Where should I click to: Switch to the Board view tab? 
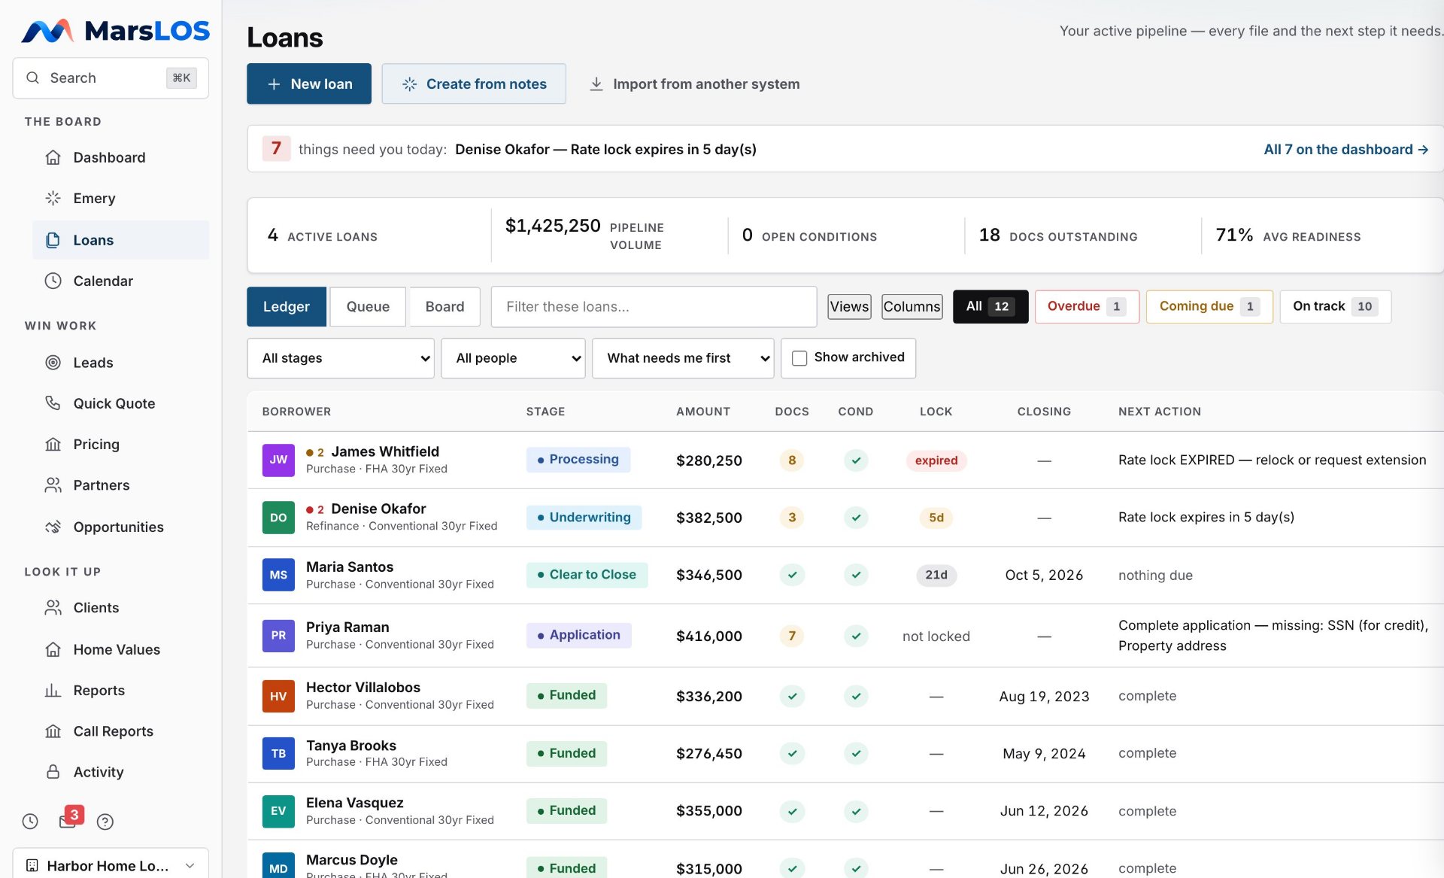pyautogui.click(x=444, y=306)
